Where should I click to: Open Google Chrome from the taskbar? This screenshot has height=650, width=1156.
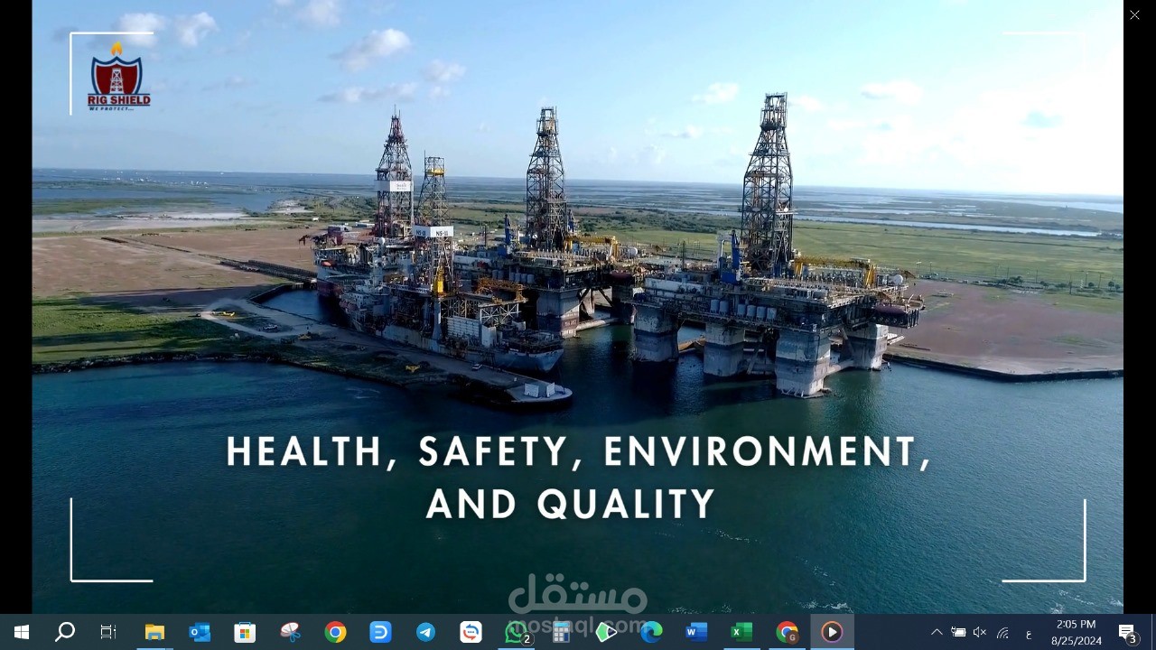335,632
